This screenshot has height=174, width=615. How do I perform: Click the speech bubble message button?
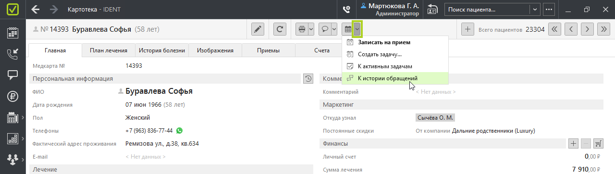point(324,29)
